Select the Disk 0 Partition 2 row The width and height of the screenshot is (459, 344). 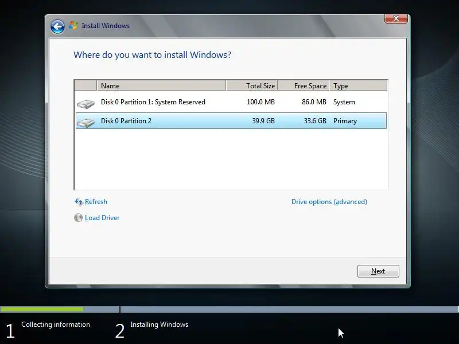pos(231,121)
